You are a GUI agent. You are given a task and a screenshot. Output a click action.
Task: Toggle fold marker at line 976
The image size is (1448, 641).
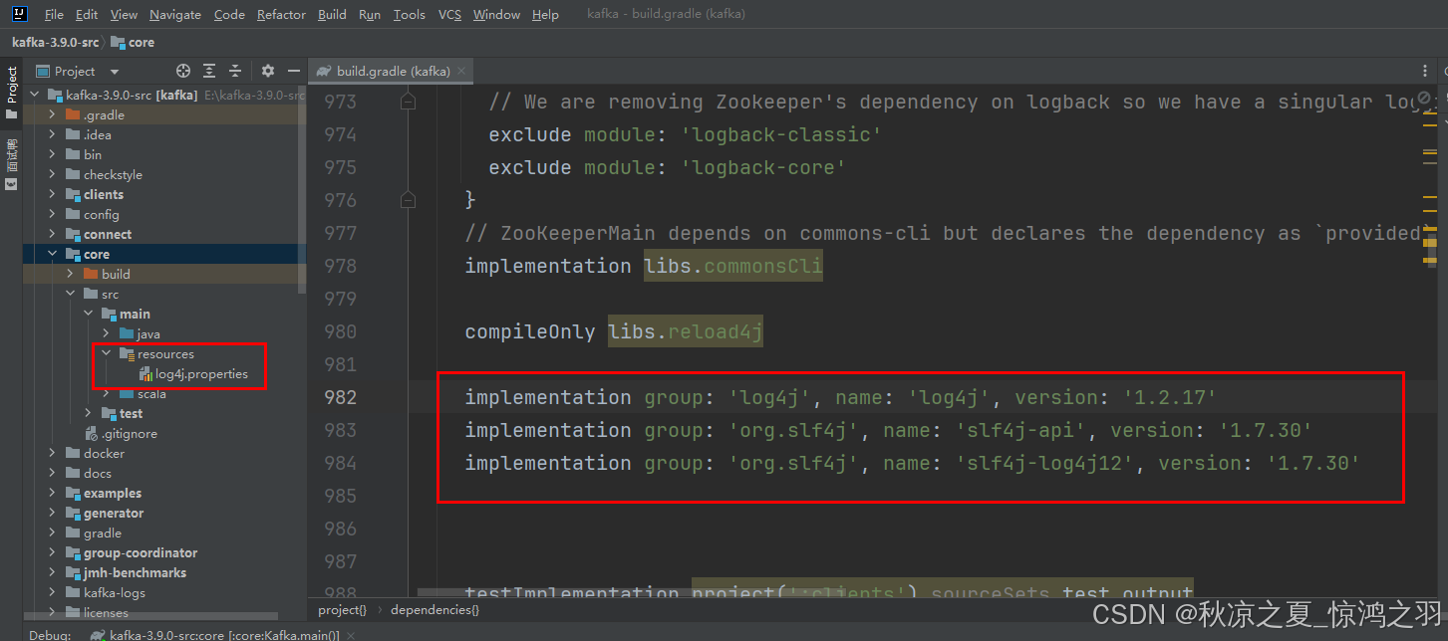tap(407, 200)
